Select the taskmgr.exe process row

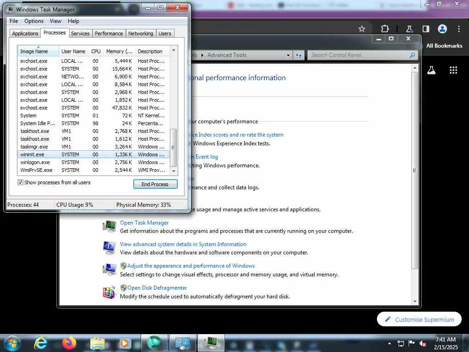tap(93, 147)
